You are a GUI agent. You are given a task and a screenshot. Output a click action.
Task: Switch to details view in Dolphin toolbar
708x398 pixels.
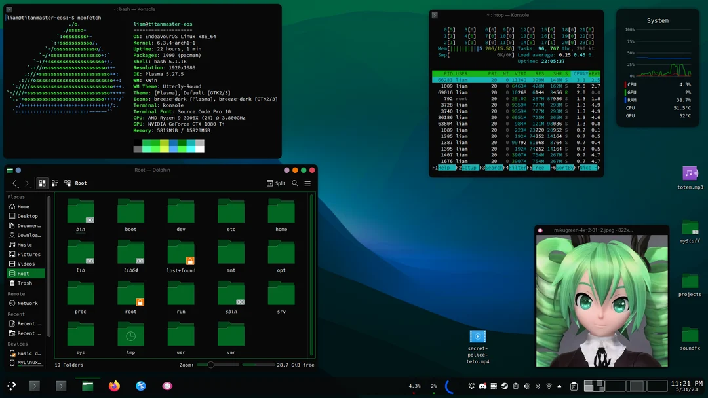(68, 183)
